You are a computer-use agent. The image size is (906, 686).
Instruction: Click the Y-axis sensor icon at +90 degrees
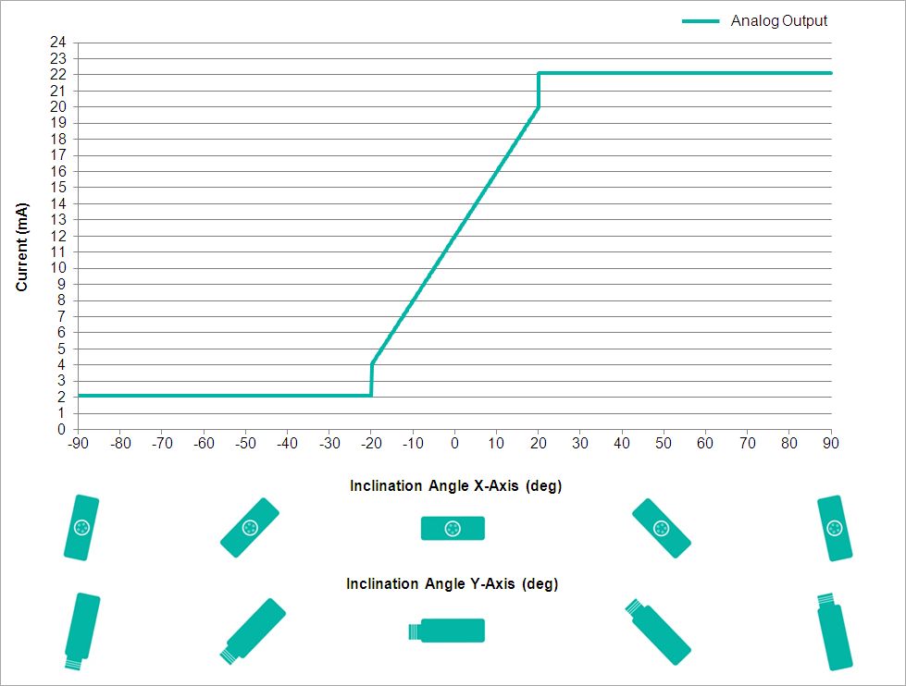coord(835,631)
